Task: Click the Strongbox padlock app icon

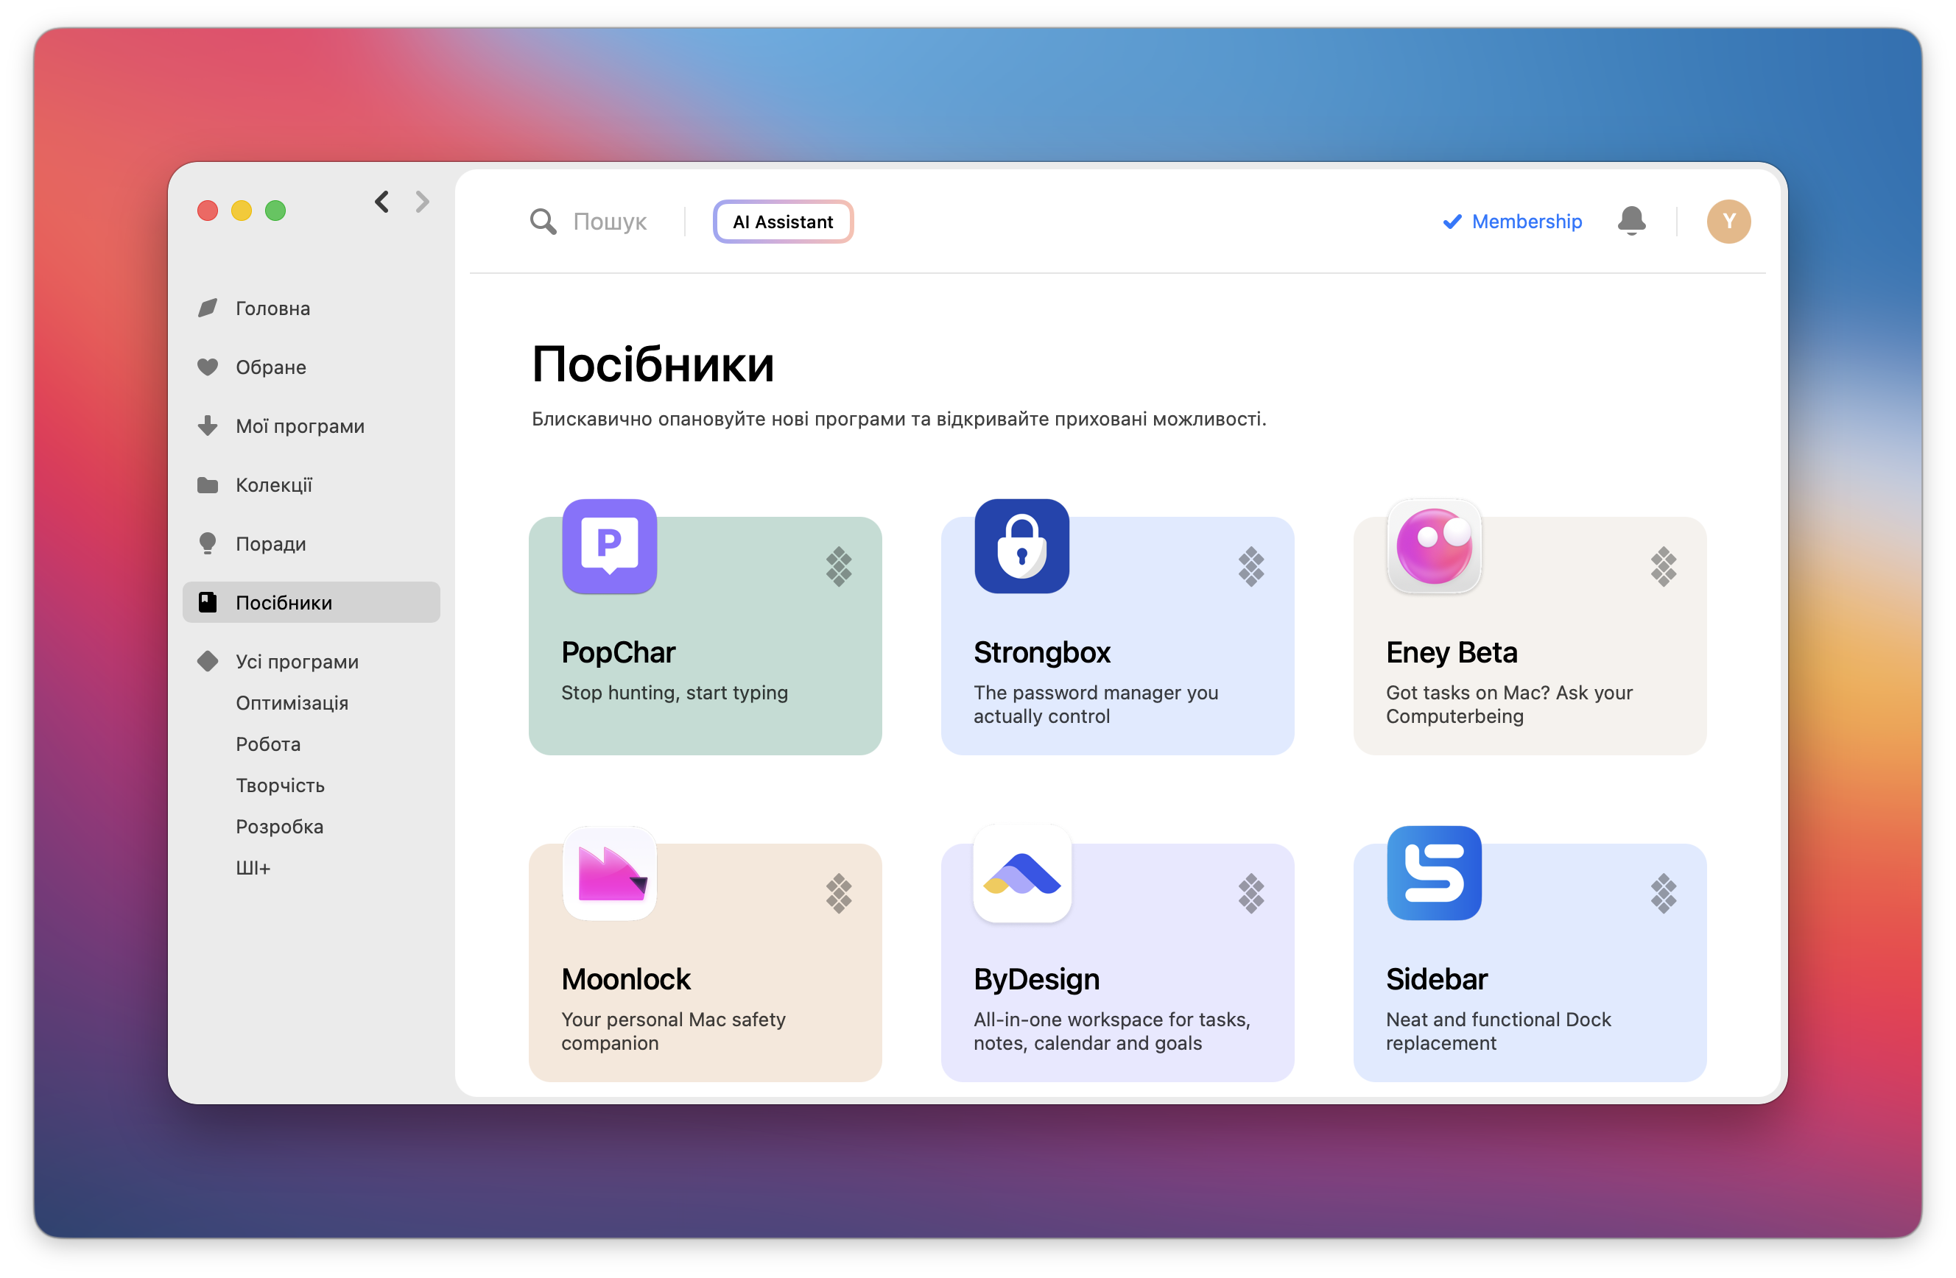Action: [x=1021, y=546]
